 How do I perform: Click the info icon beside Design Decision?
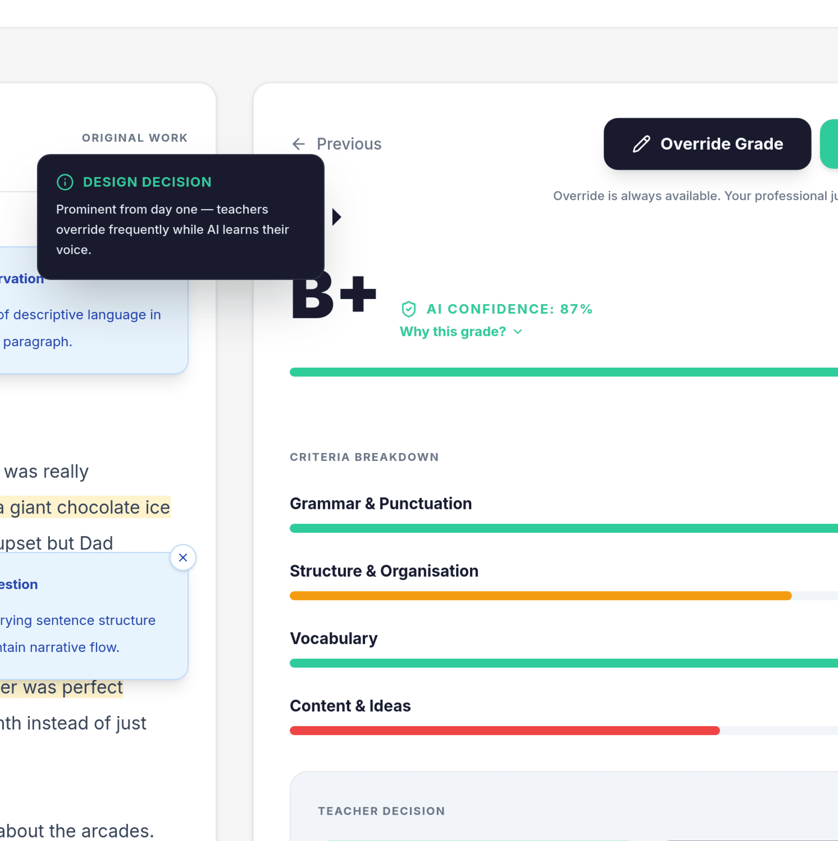[x=65, y=182]
